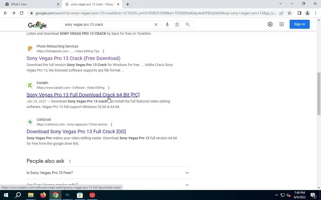Start search by voice
The height and width of the screenshot is (200, 321).
pos(167,24)
